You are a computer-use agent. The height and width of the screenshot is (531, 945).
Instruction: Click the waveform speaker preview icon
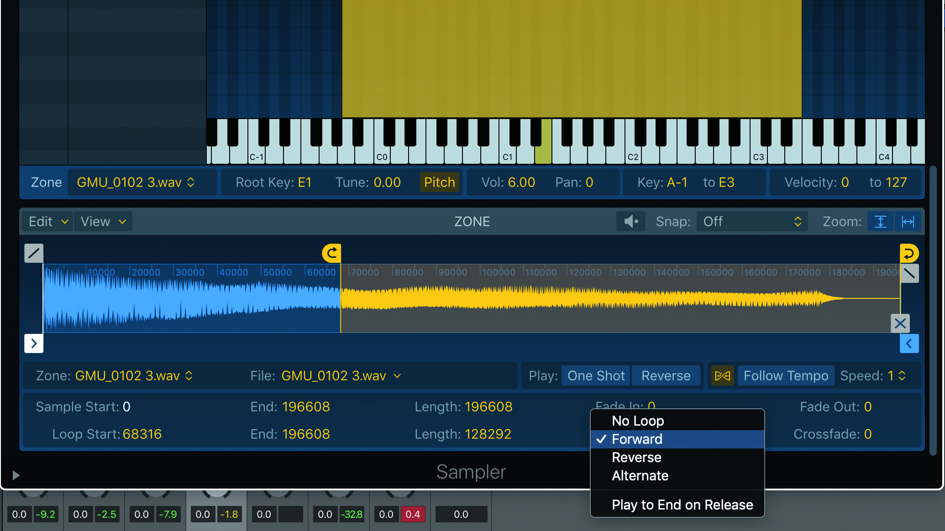[x=630, y=221]
